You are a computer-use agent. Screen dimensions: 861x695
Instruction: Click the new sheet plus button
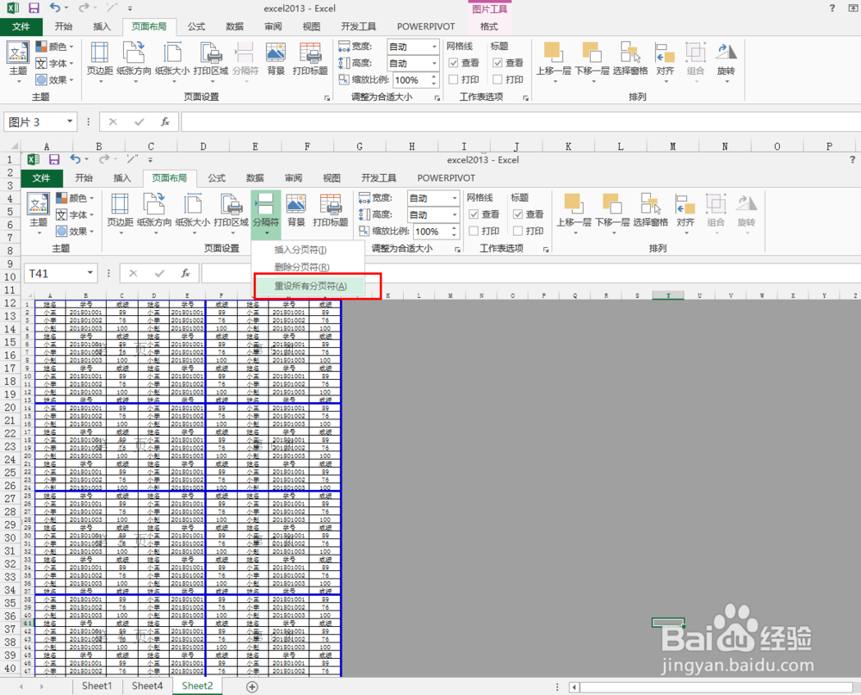tap(252, 686)
